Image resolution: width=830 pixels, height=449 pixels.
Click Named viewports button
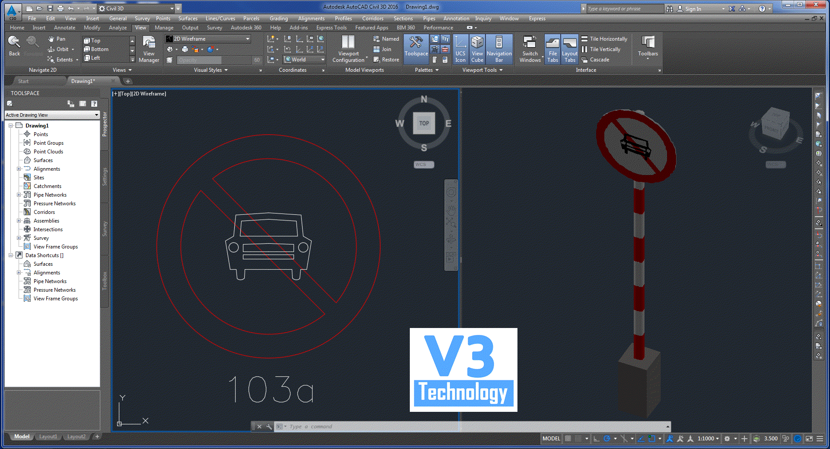(386, 39)
